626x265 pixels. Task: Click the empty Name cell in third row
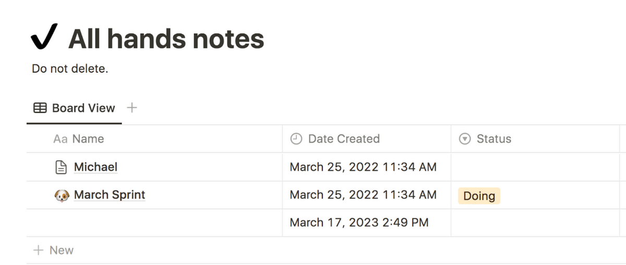pos(154,223)
